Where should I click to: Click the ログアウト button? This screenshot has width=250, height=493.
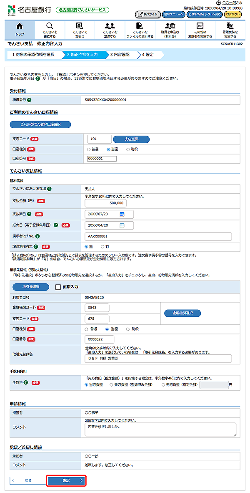(x=232, y=14)
